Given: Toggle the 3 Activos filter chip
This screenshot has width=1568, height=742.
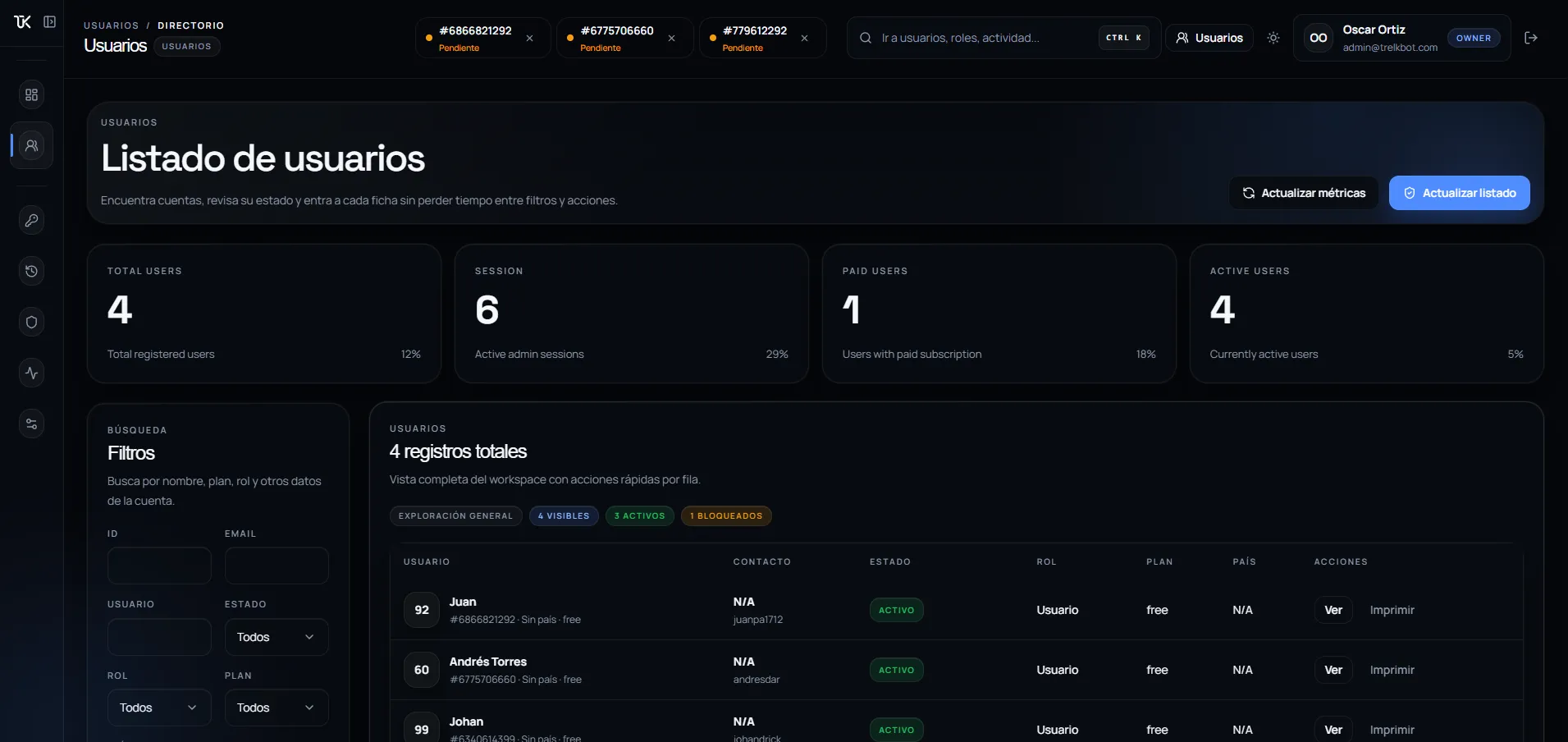Looking at the screenshot, I should (x=639, y=515).
